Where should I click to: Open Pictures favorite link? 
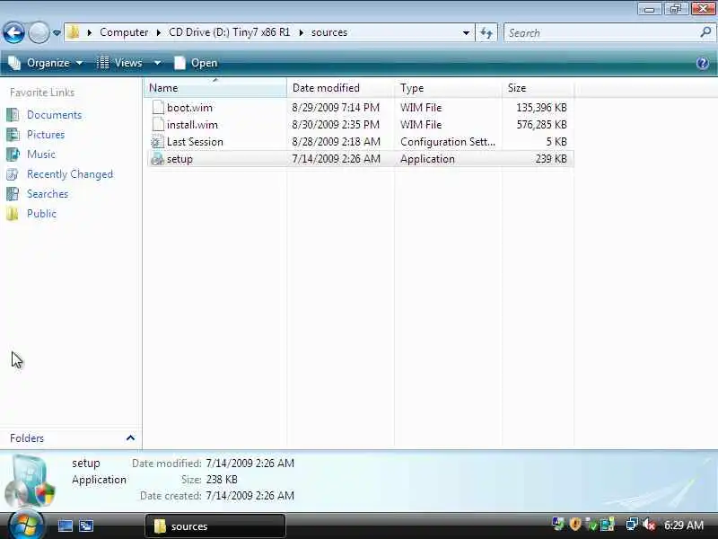point(46,134)
